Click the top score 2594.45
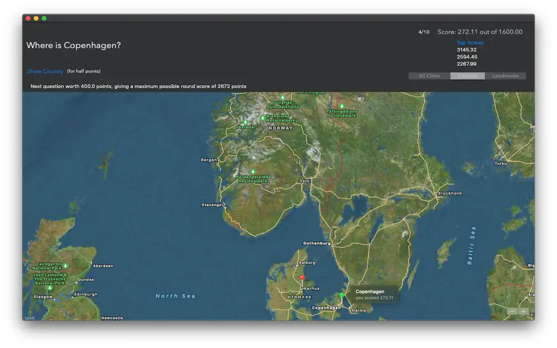 (x=467, y=57)
